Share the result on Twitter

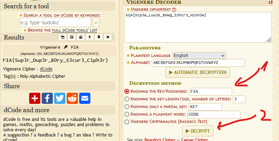[x=60, y=98]
